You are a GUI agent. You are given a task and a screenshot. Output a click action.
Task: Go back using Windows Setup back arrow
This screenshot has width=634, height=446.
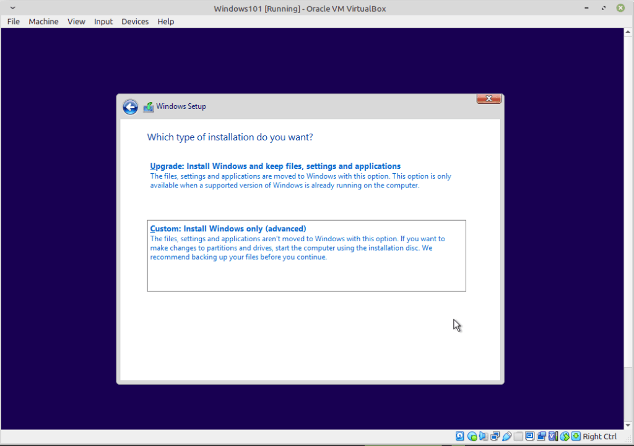click(130, 107)
